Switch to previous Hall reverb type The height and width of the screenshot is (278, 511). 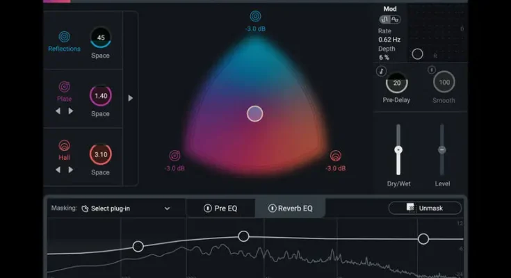[x=58, y=170]
